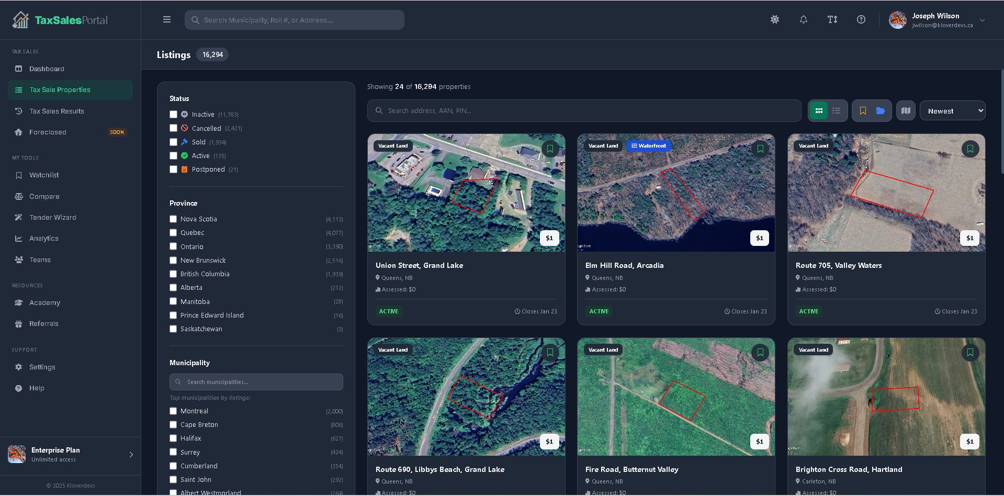Image resolution: width=1004 pixels, height=496 pixels.
Task: Check the Active status filter
Action: coord(174,156)
